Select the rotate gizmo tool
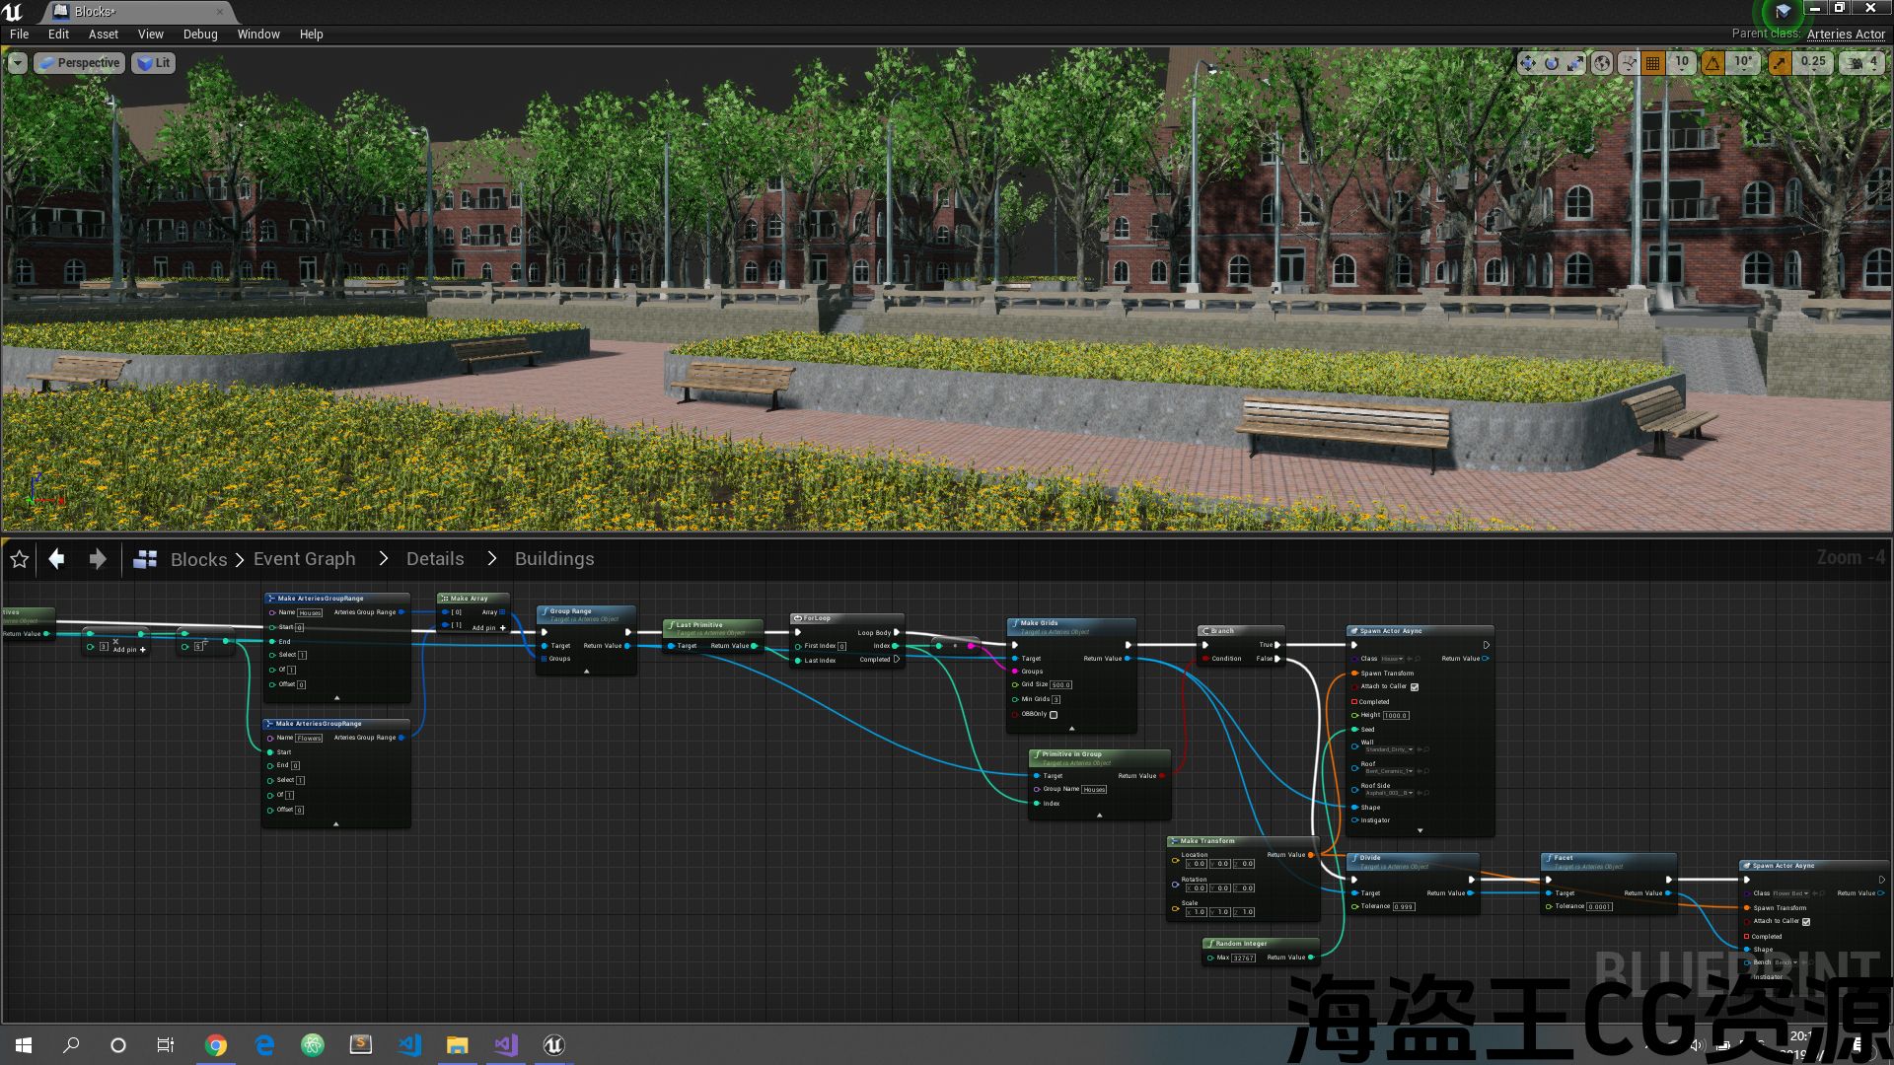 click(x=1552, y=63)
